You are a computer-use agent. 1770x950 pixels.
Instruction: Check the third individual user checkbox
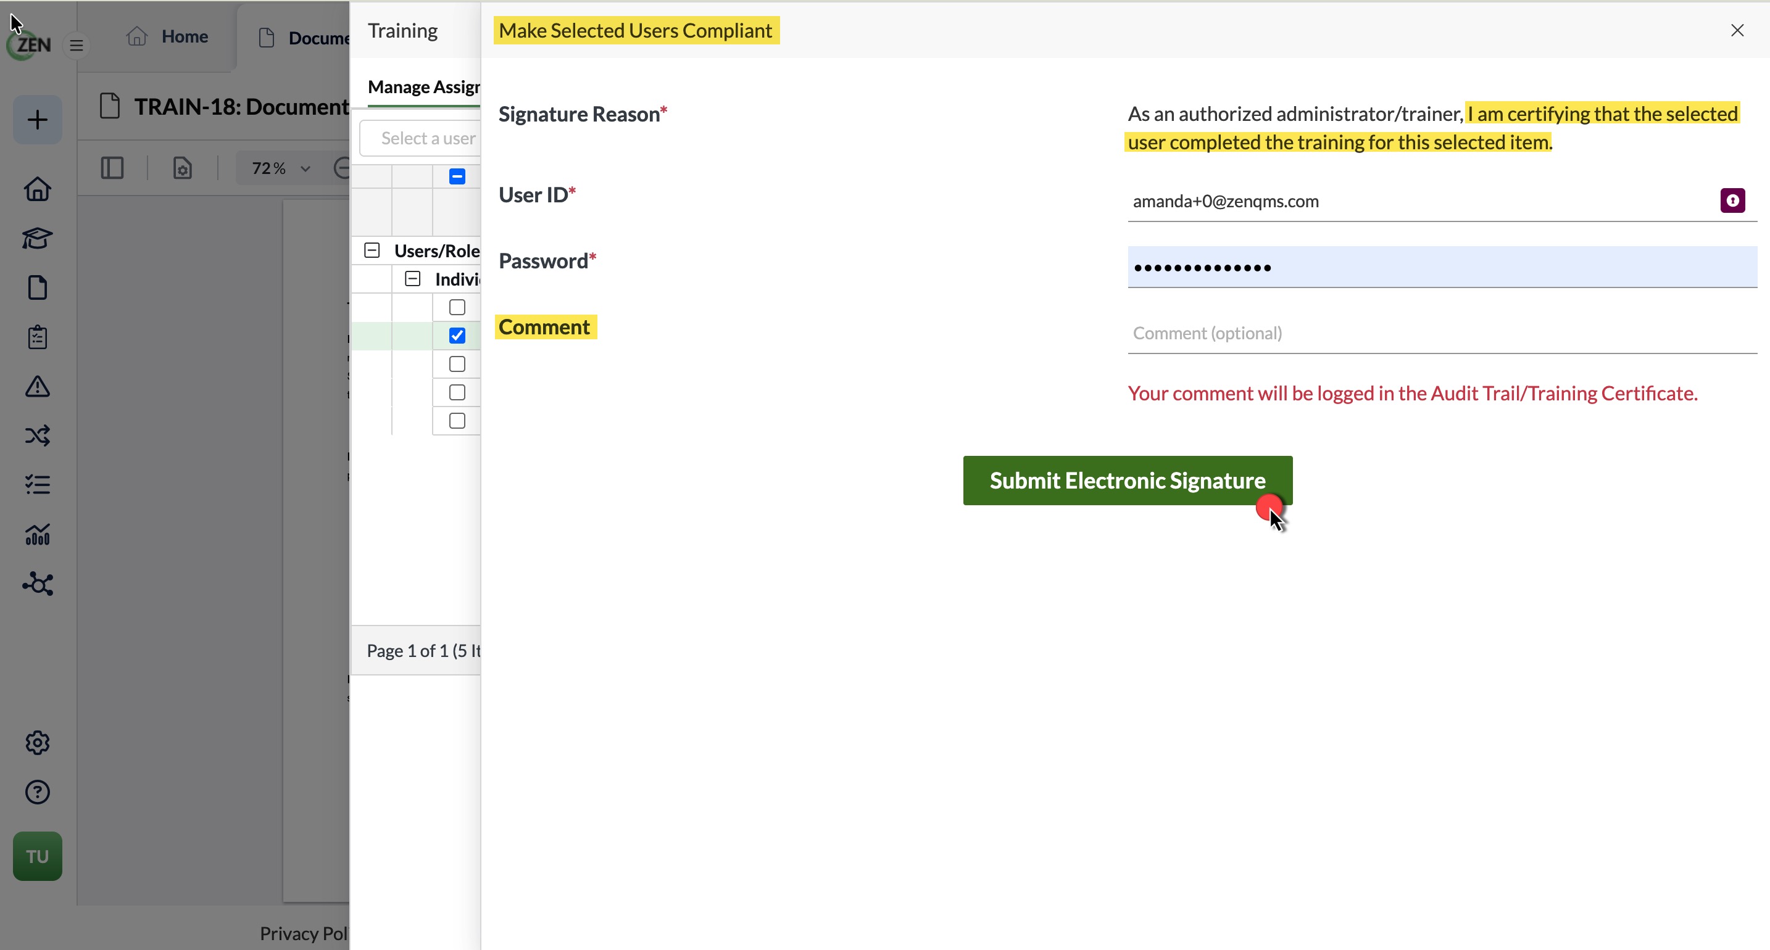click(457, 364)
